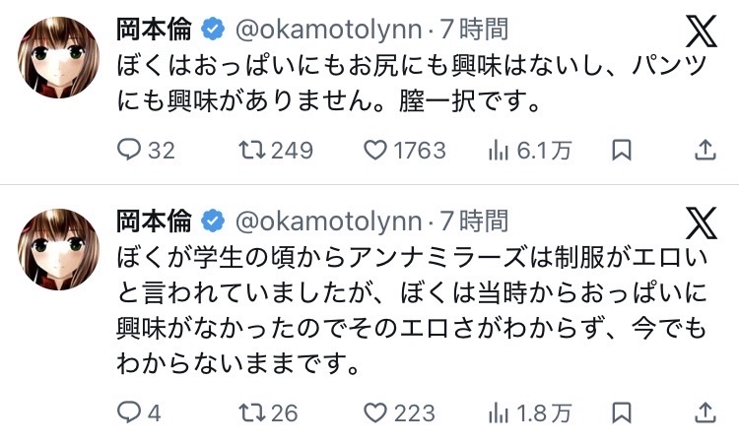The height and width of the screenshot is (443, 739).
Task: Open the second tweet's profile avatar
Action: (59, 247)
